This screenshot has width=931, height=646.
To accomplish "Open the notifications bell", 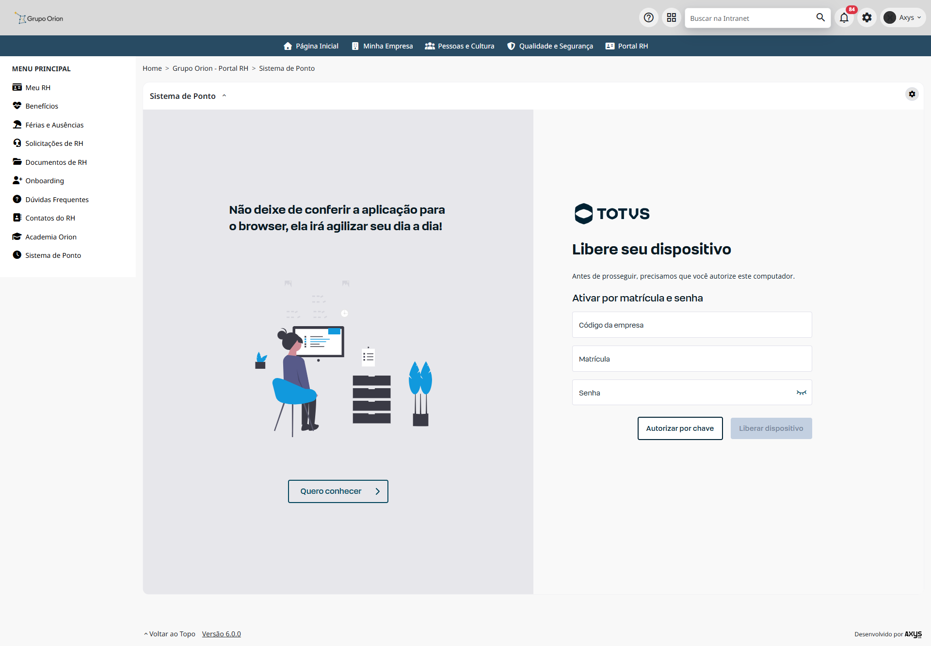I will pos(844,18).
